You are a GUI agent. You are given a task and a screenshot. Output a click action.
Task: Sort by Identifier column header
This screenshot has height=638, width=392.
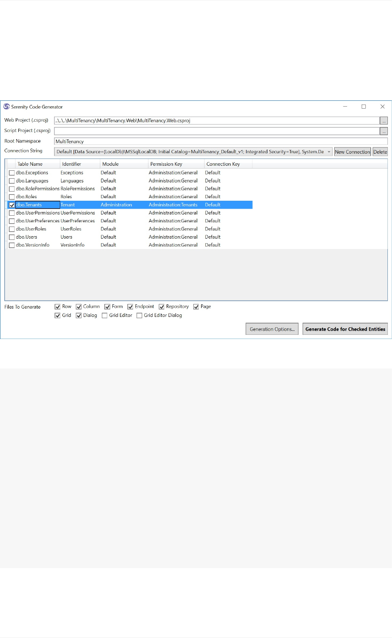pos(80,164)
